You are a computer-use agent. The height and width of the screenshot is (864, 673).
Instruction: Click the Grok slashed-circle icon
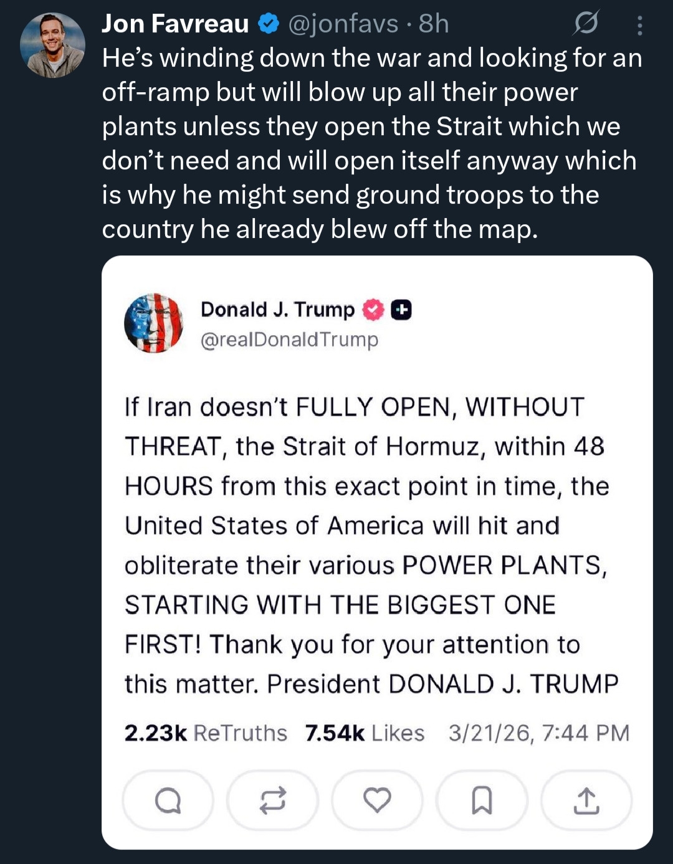(586, 24)
